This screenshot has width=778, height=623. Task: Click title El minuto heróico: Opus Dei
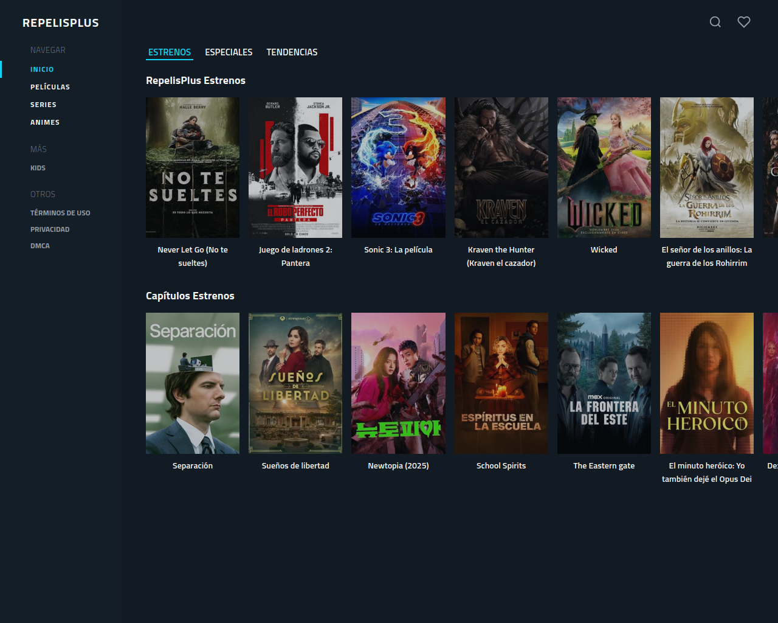point(707,472)
